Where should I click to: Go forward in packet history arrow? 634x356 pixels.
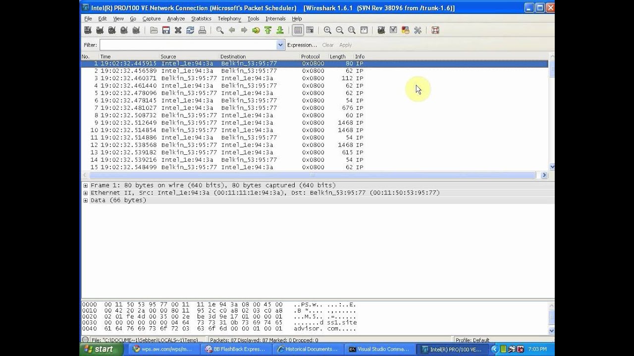coord(244,30)
